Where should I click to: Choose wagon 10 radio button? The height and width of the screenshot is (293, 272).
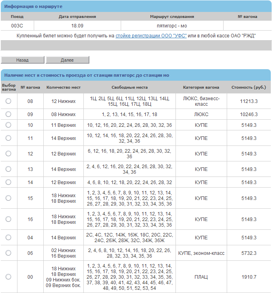click(8, 125)
